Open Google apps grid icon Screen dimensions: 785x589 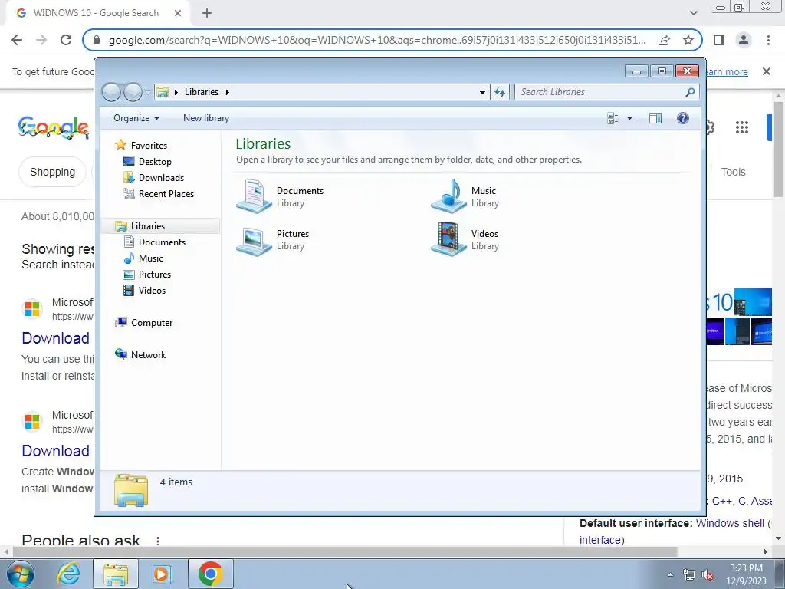point(742,128)
